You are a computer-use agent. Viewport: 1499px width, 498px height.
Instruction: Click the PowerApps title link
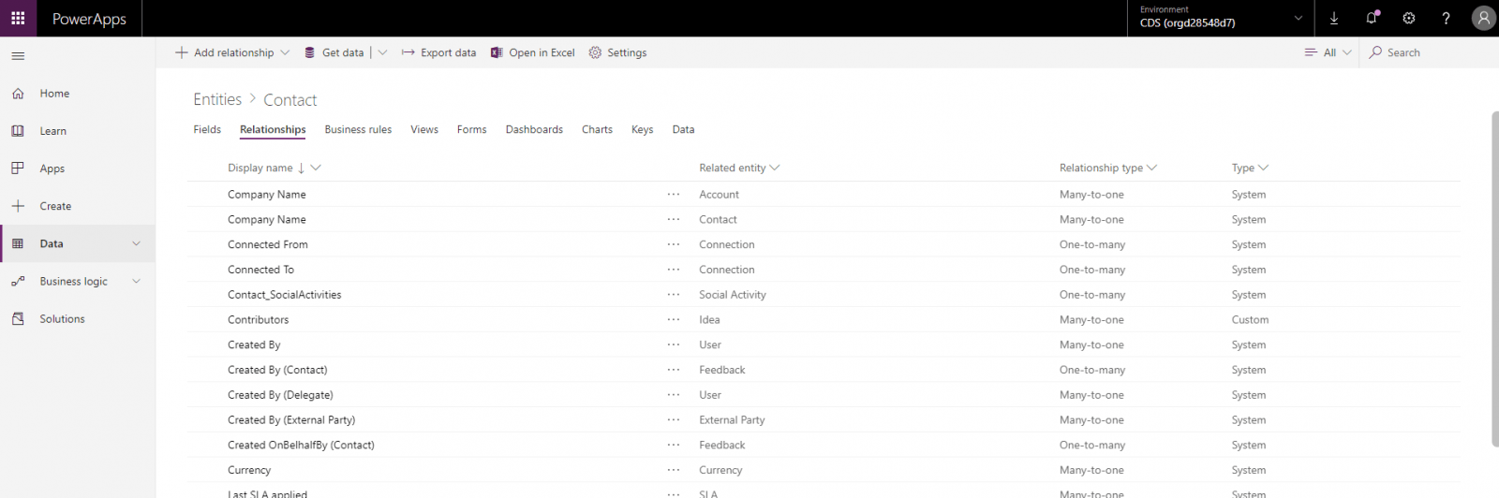click(x=89, y=19)
